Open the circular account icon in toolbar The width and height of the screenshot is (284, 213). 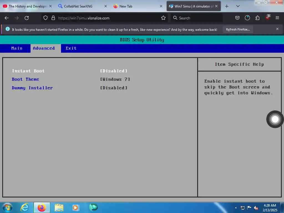(x=247, y=18)
